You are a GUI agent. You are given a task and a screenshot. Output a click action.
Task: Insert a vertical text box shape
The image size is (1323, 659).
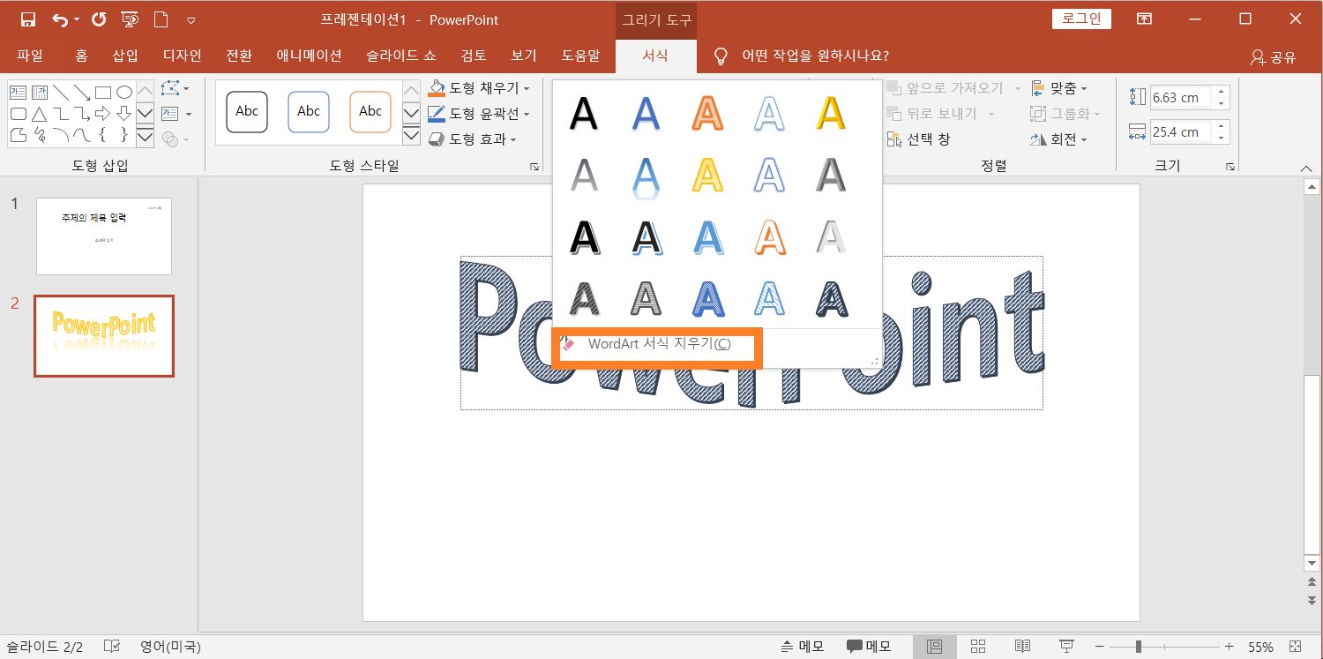coord(39,92)
